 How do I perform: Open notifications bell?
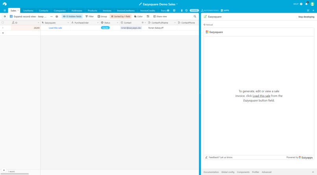(306, 4)
